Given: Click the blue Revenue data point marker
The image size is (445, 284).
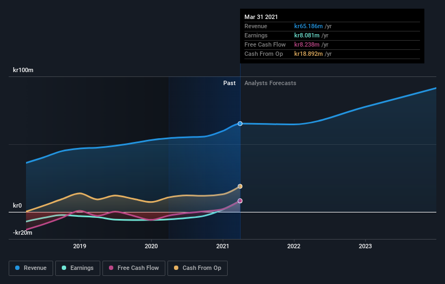Looking at the screenshot, I should [x=240, y=124].
